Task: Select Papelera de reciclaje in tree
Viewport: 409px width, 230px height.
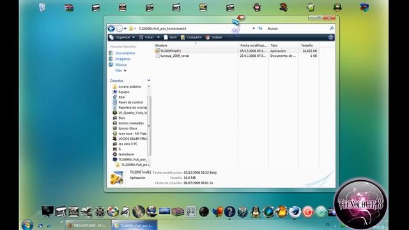Action: (x=130, y=107)
